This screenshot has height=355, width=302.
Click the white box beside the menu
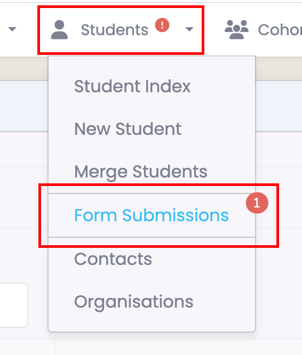tap(13, 305)
